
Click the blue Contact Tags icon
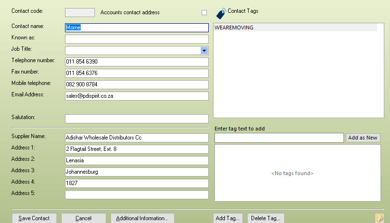221,13
